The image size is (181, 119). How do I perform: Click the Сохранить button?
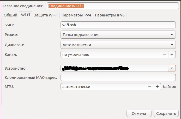[166, 114]
